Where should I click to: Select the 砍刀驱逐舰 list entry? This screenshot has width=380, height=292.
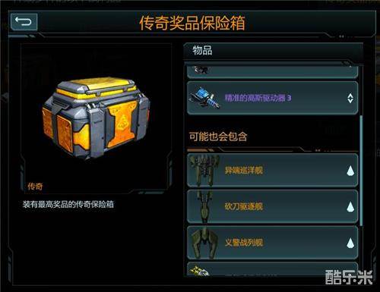tap(272, 206)
